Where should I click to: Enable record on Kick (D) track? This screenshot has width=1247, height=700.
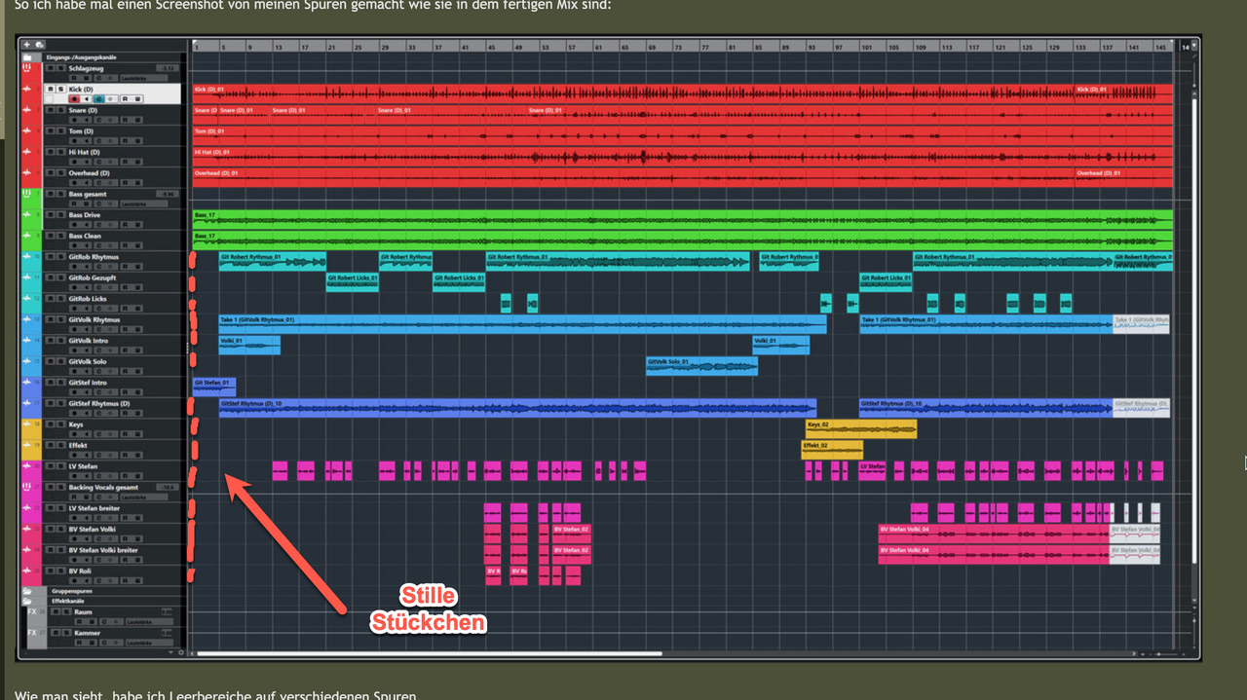click(74, 98)
